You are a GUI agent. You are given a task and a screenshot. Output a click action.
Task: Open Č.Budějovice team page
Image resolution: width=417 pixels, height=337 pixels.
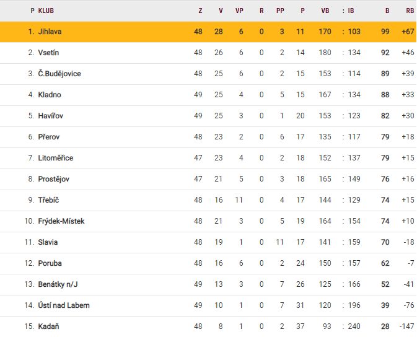coord(59,74)
